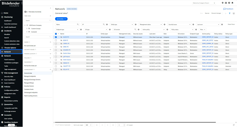
Task: Uncheck the ALICE-PC row checkbox
Action: (x=56, y=37)
